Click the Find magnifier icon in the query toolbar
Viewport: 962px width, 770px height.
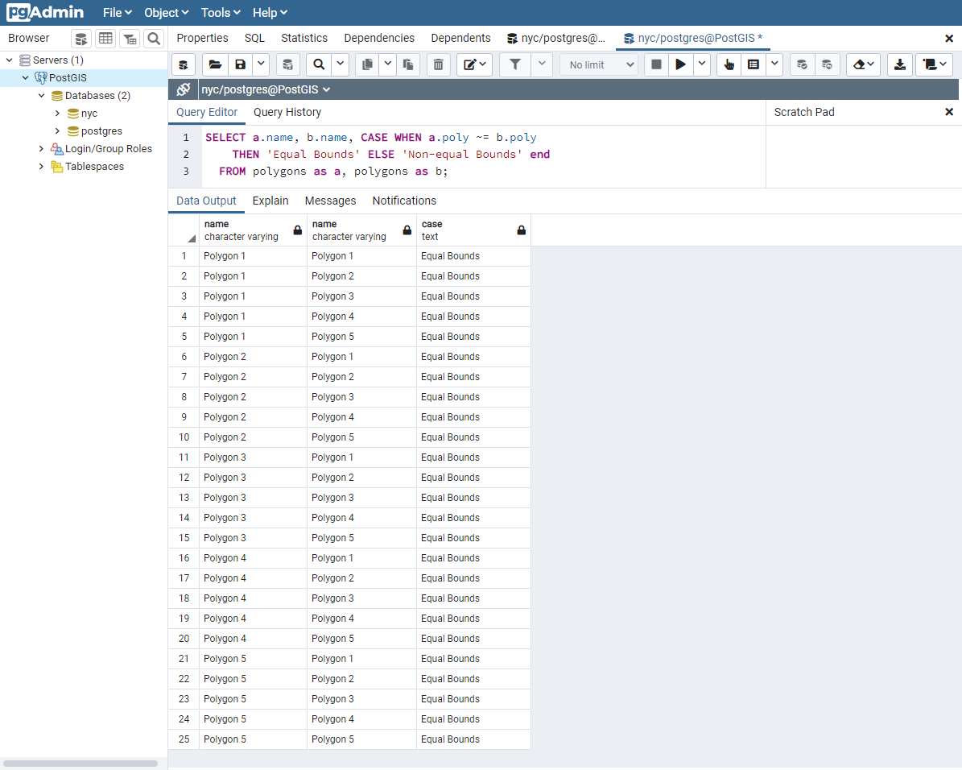click(319, 64)
